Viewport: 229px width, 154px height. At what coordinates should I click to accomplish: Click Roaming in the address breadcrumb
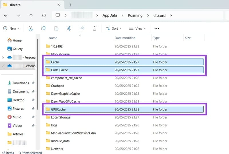pyautogui.click(x=135, y=15)
